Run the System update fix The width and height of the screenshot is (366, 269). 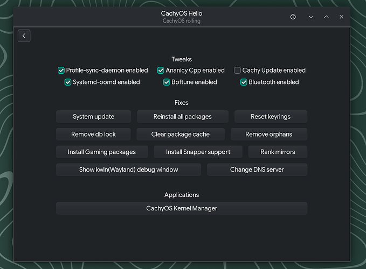[x=94, y=117]
